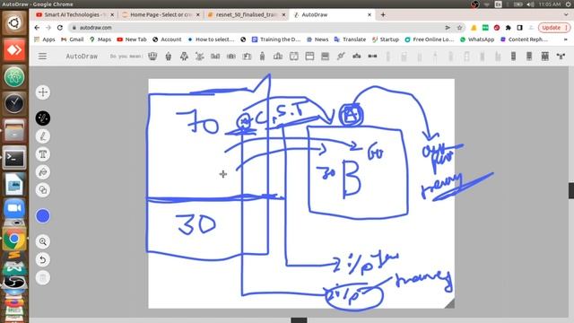The height and width of the screenshot is (323, 574).
Task: Open the Translate bookmark
Action: coord(350,39)
